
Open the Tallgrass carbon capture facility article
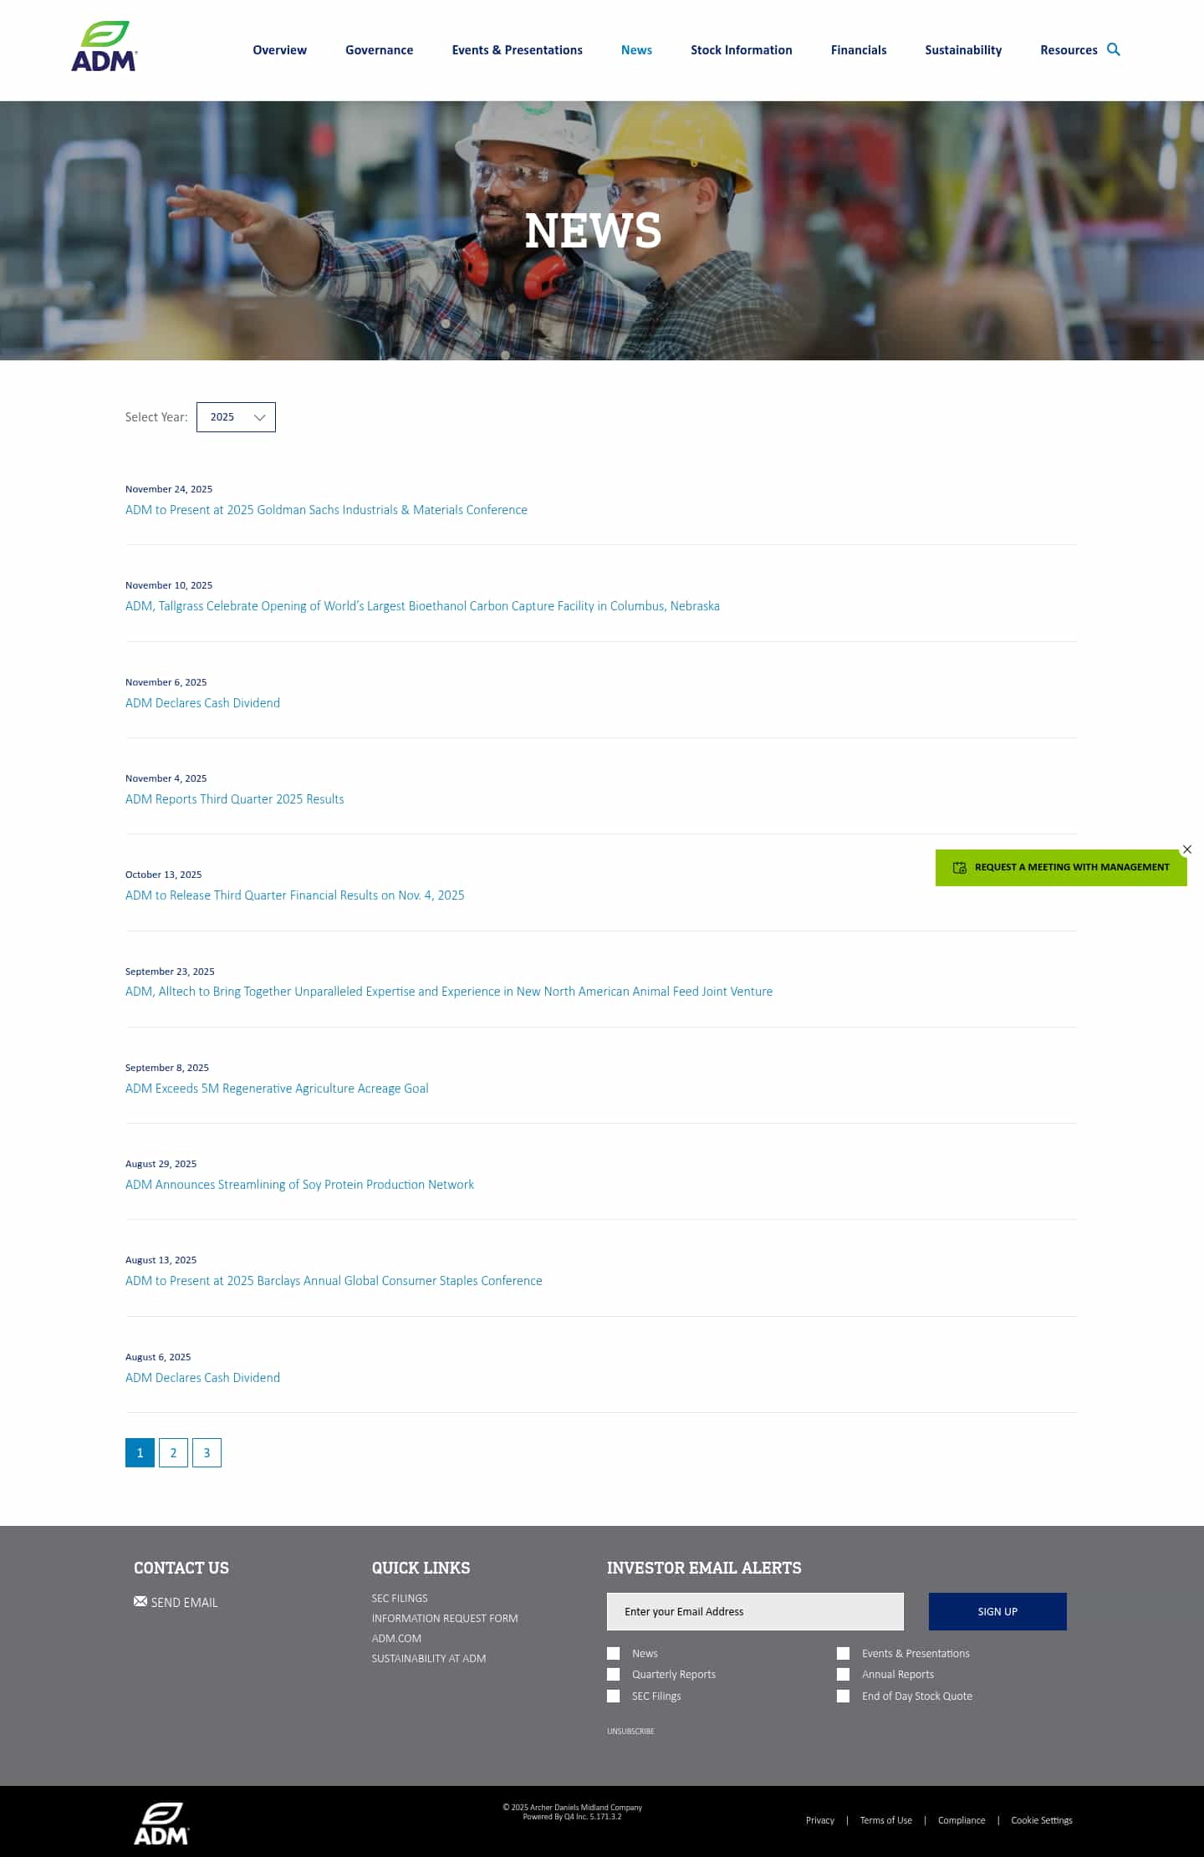pyautogui.click(x=422, y=606)
